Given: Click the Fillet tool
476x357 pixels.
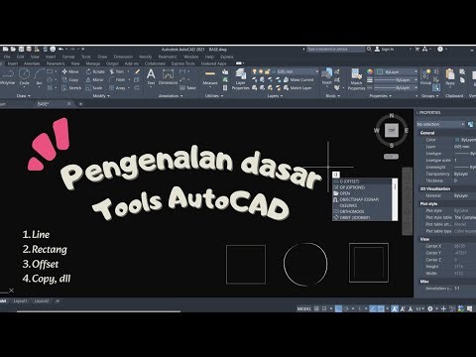Looking at the screenshot, I should pyautogui.click(x=117, y=79).
